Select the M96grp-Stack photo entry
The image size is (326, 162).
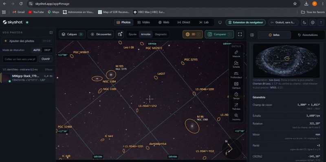point(27,78)
